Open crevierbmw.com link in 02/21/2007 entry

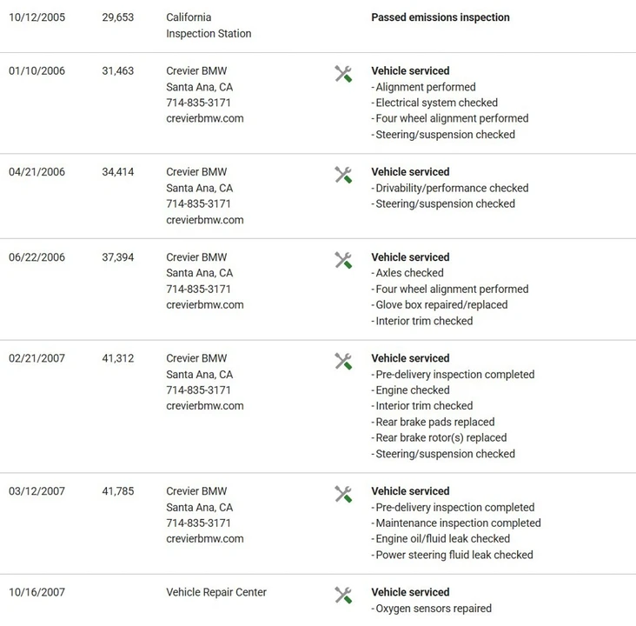click(x=205, y=406)
